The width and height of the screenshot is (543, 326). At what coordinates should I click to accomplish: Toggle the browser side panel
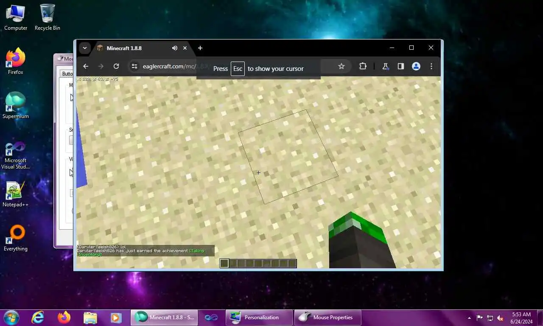point(400,66)
